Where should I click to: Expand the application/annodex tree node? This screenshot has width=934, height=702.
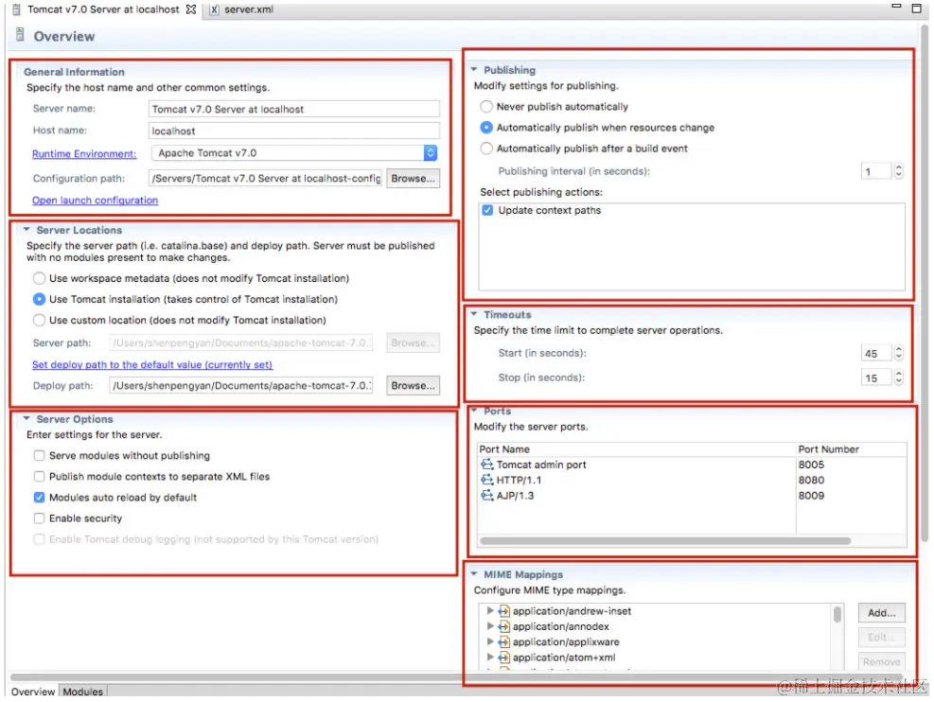click(x=489, y=625)
